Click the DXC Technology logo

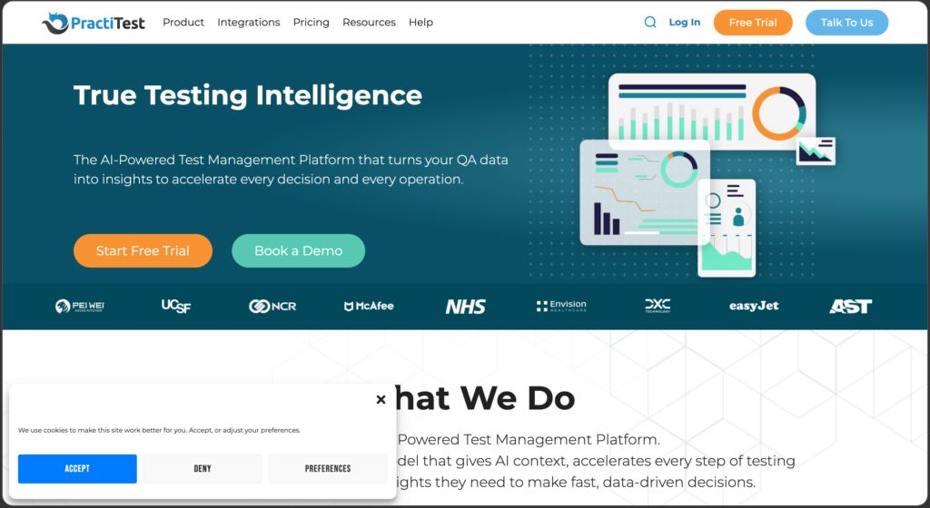(x=658, y=306)
